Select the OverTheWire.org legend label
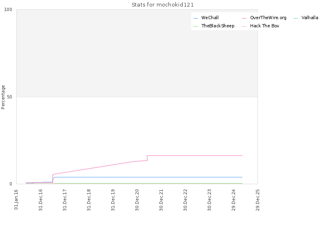 coord(268,18)
